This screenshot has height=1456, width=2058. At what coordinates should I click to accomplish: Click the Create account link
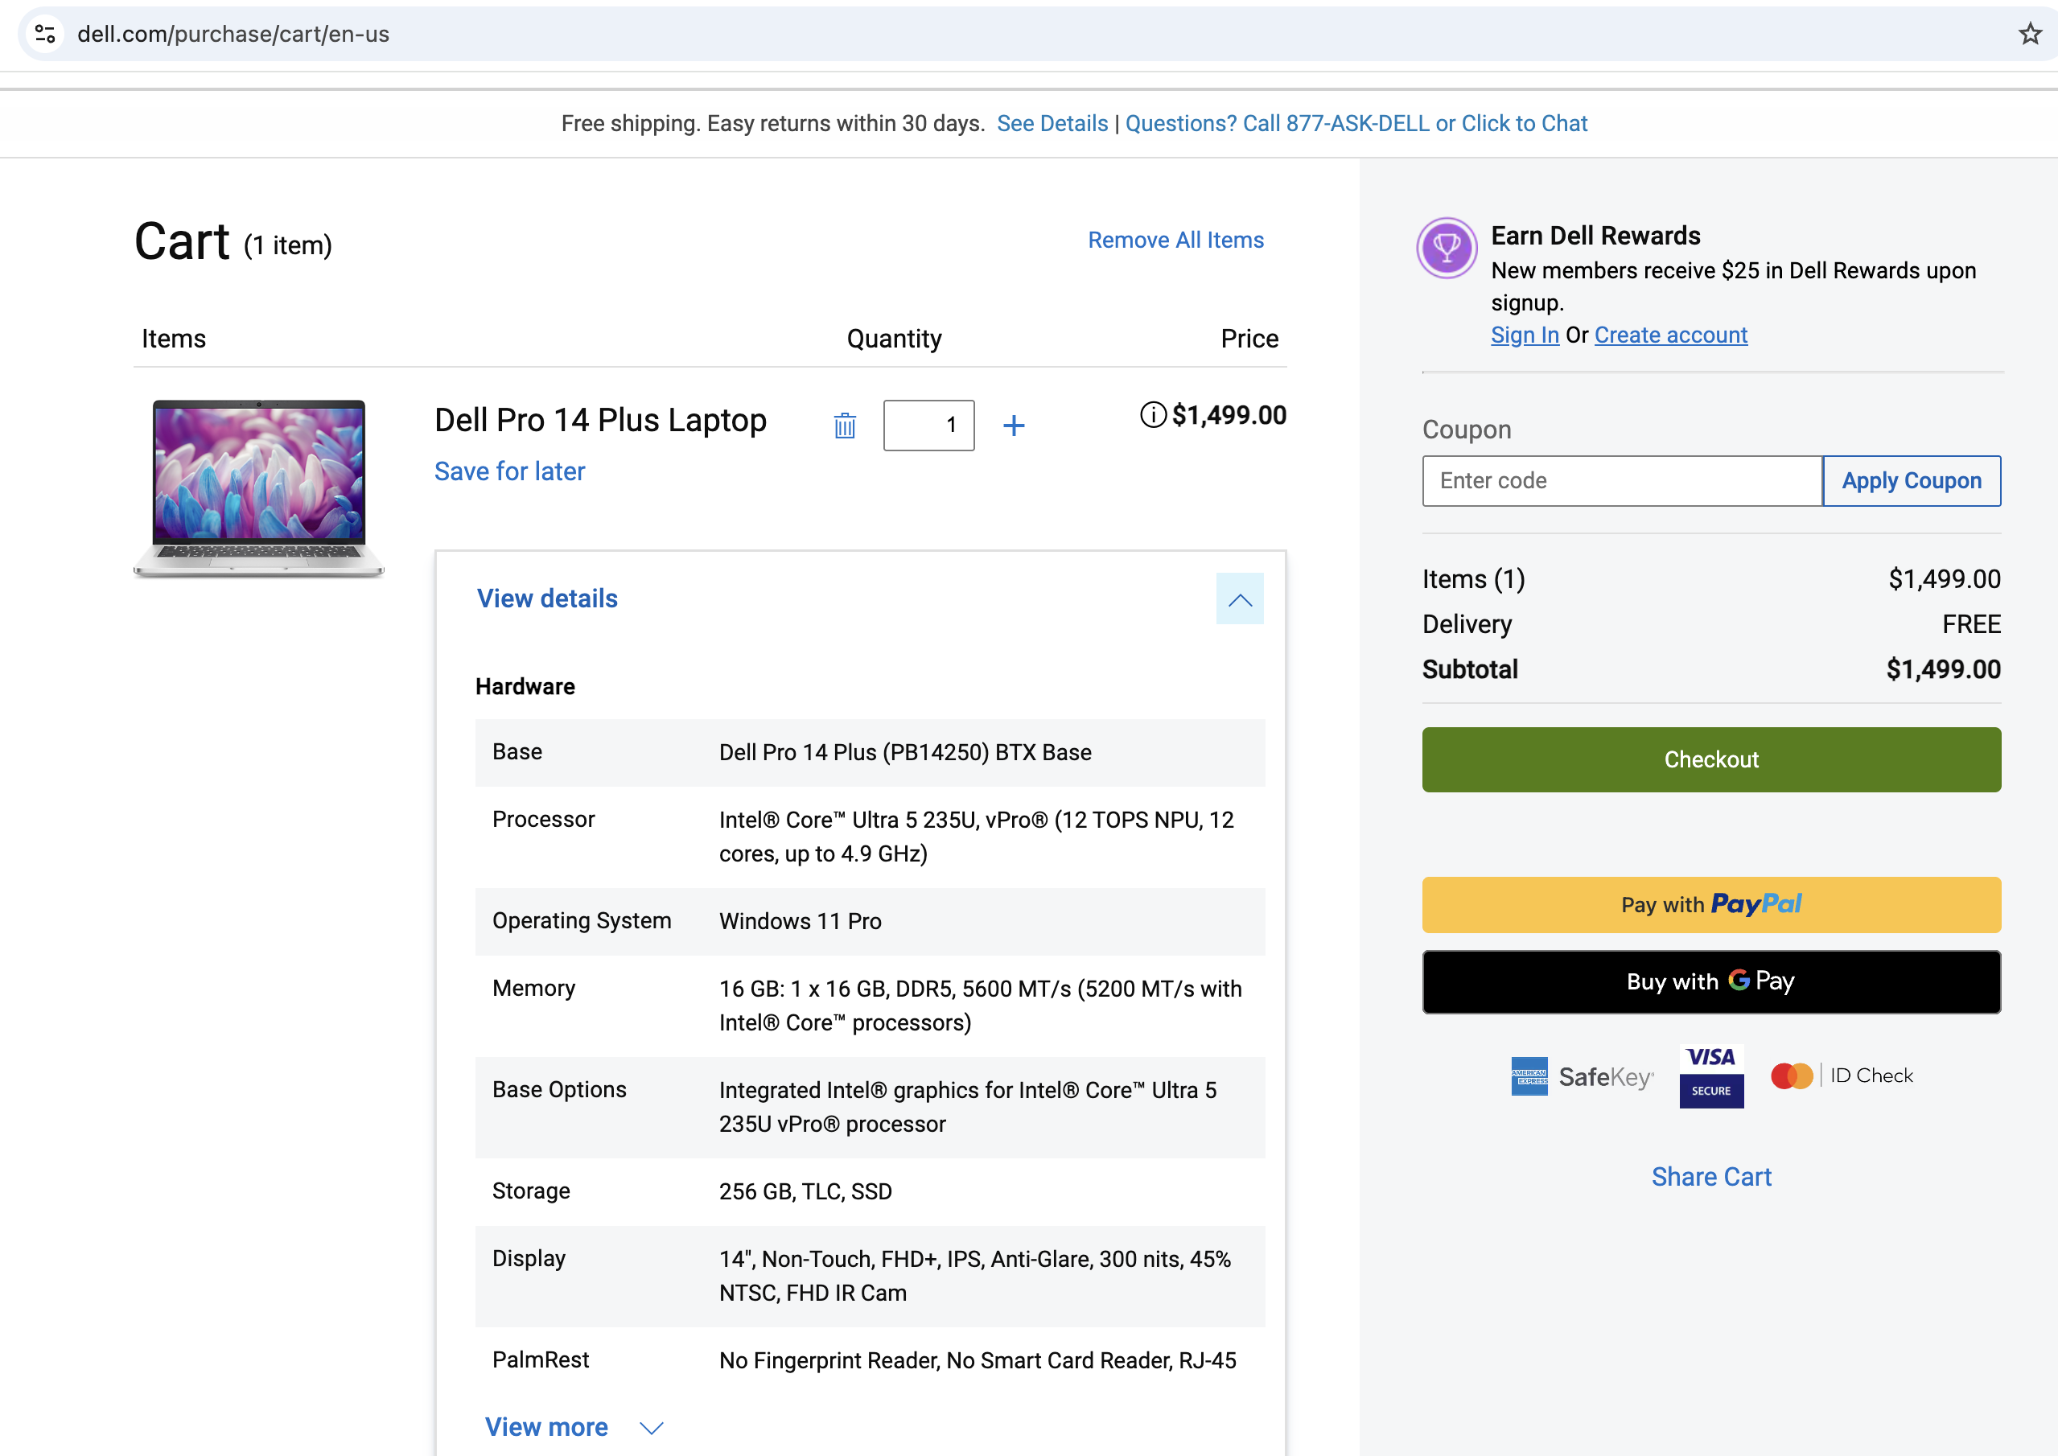[x=1669, y=335]
